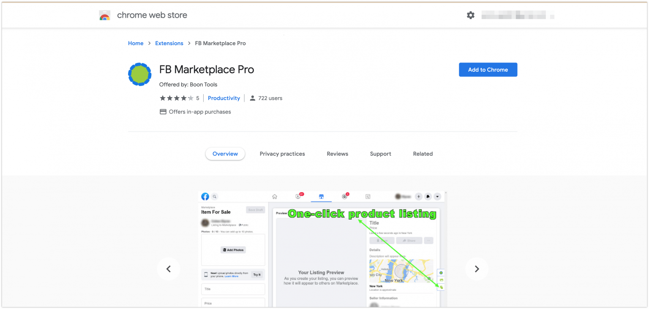Open the Extensions breadcrumb link
649x309 pixels.
pos(169,43)
